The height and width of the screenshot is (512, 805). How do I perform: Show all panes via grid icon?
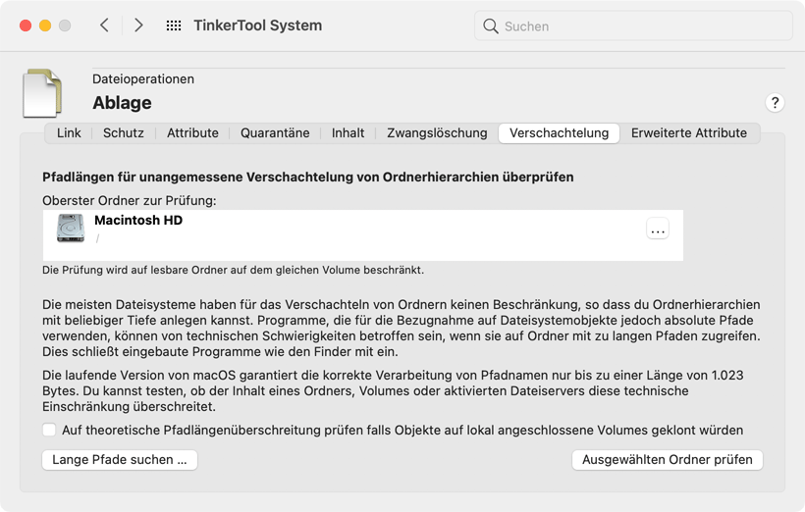pos(174,26)
